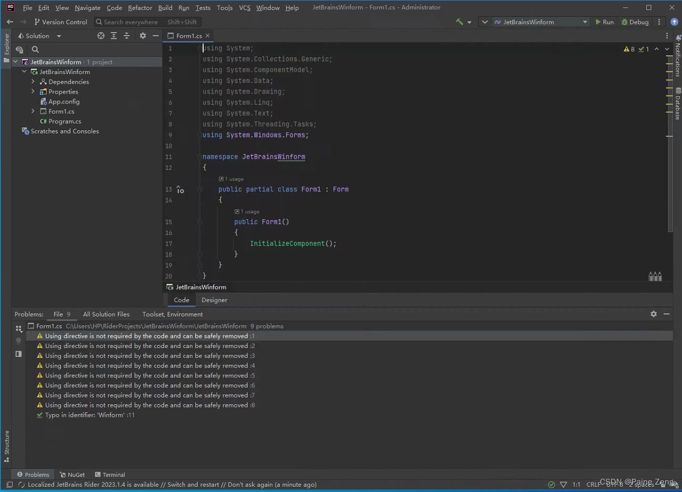Expand the Dependencies node
Image resolution: width=682 pixels, height=492 pixels.
[33, 81]
